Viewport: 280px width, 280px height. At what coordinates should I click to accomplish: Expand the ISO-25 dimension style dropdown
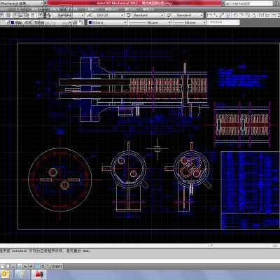tap(122, 15)
